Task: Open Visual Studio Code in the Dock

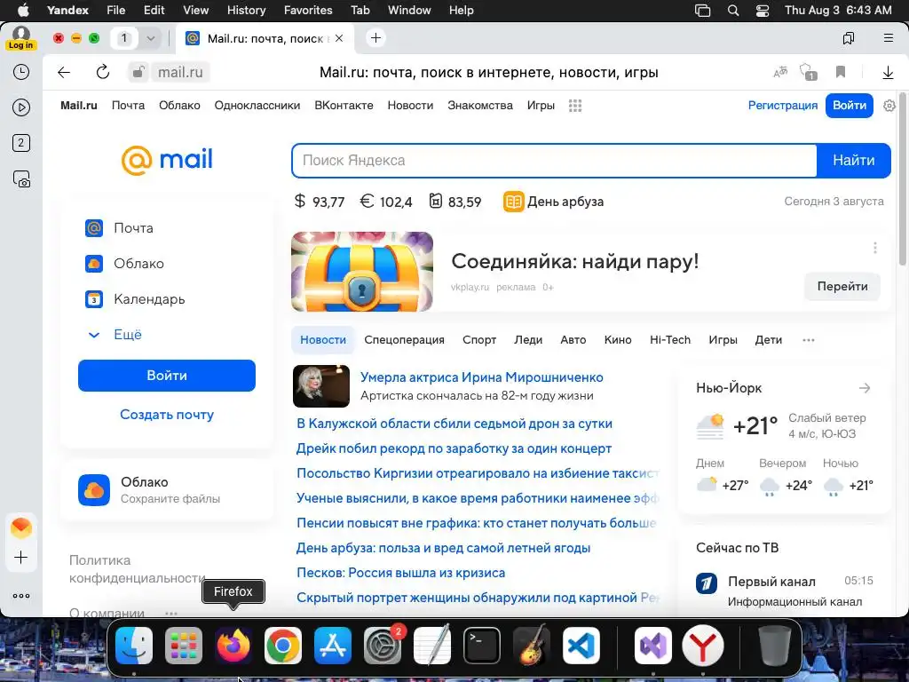Action: pos(581,645)
